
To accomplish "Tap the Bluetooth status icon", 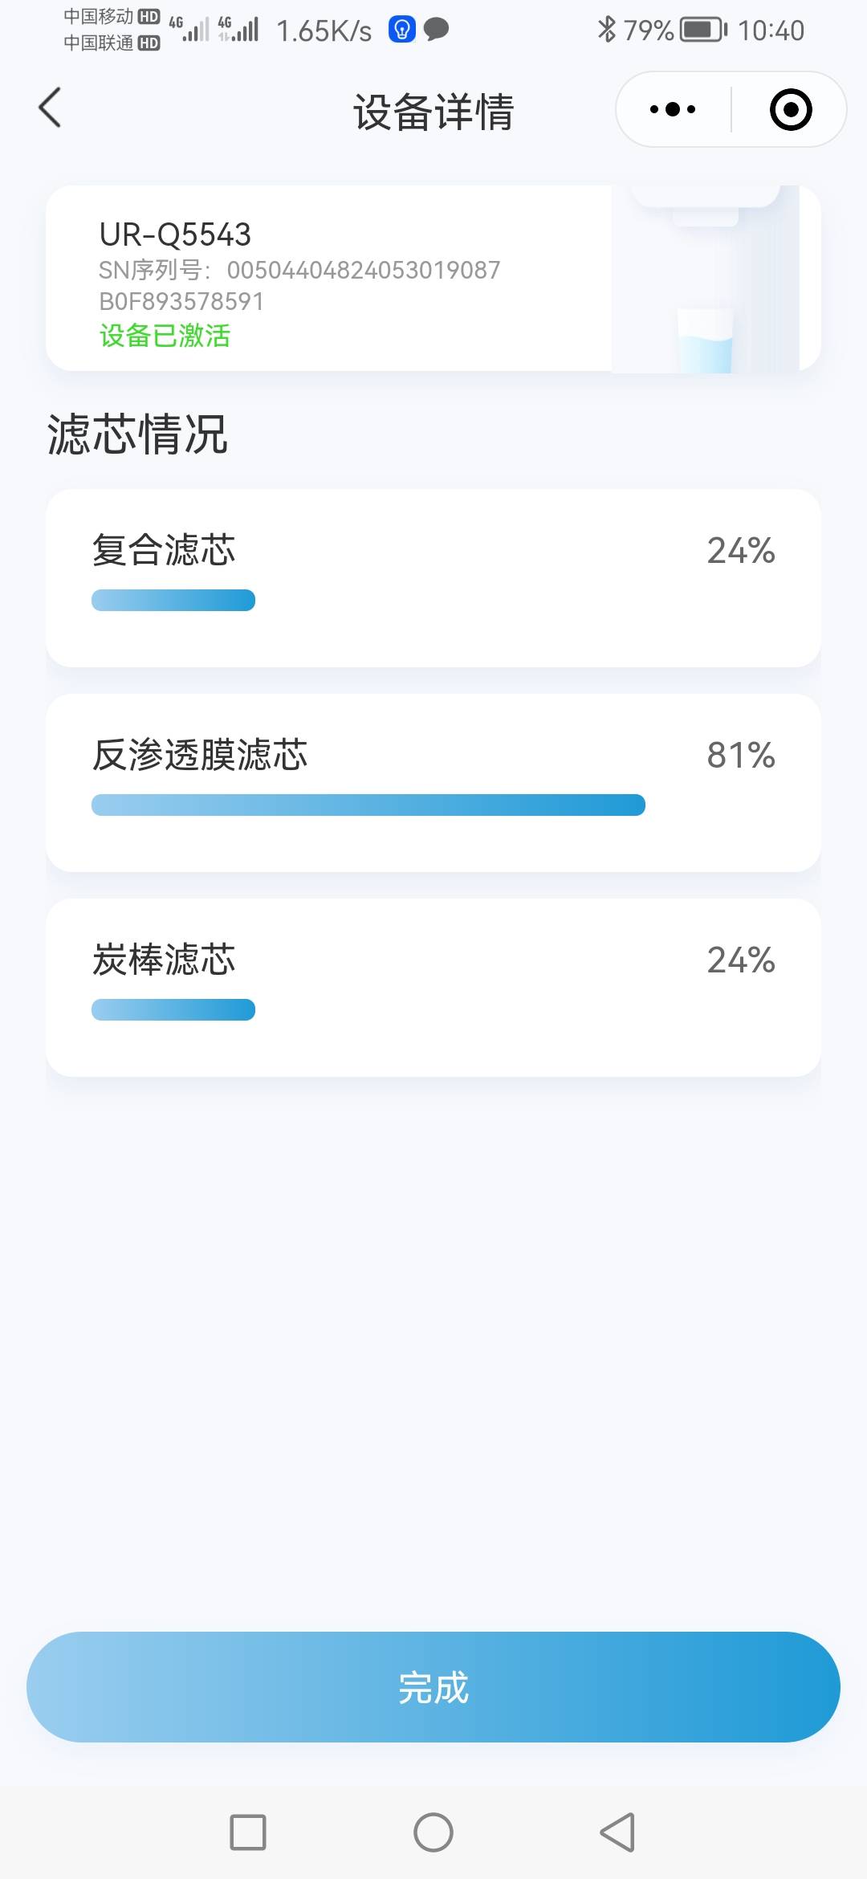I will tap(606, 30).
